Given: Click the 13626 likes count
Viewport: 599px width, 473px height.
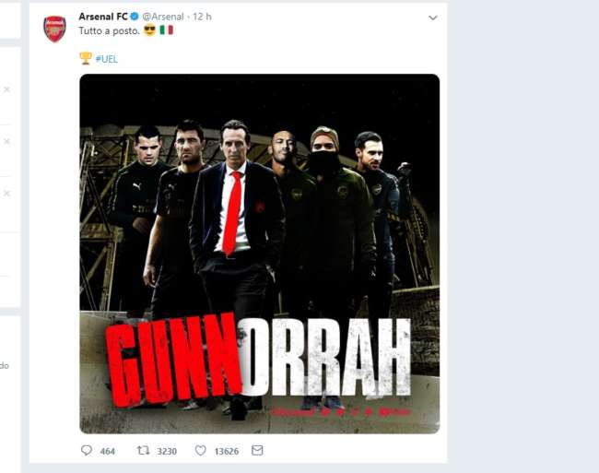Looking at the screenshot, I should point(227,451).
